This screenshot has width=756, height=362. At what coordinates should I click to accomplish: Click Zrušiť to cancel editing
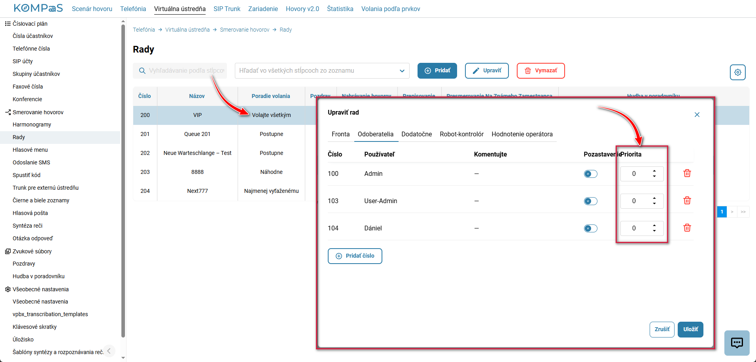click(662, 330)
